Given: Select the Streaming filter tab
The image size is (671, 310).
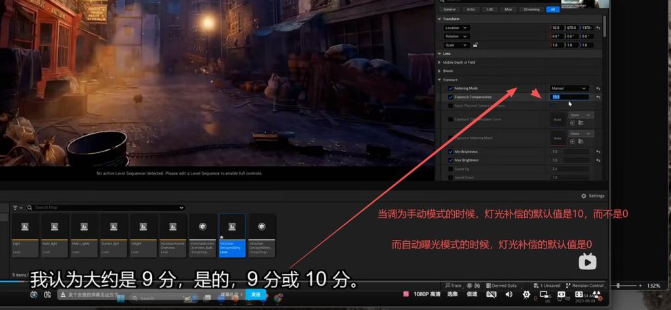Looking at the screenshot, I should [x=531, y=10].
